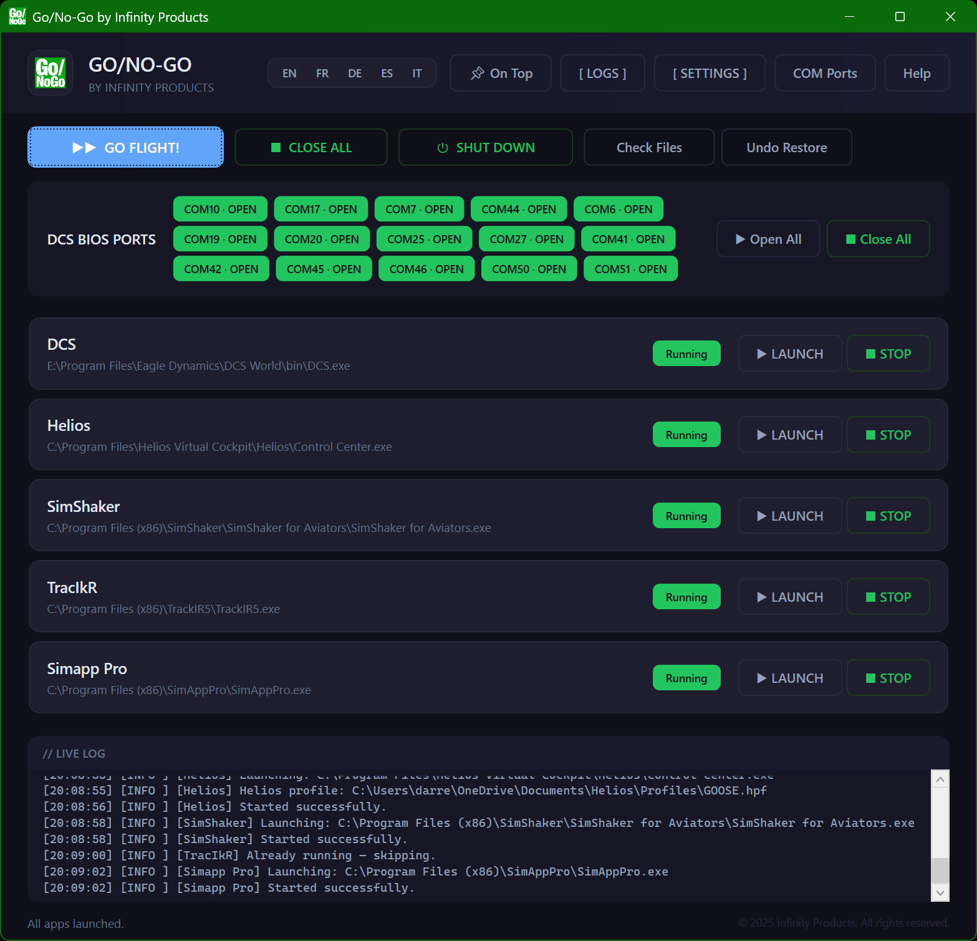Switch language to DE
Image resolution: width=977 pixels, height=941 pixels.
(x=355, y=73)
